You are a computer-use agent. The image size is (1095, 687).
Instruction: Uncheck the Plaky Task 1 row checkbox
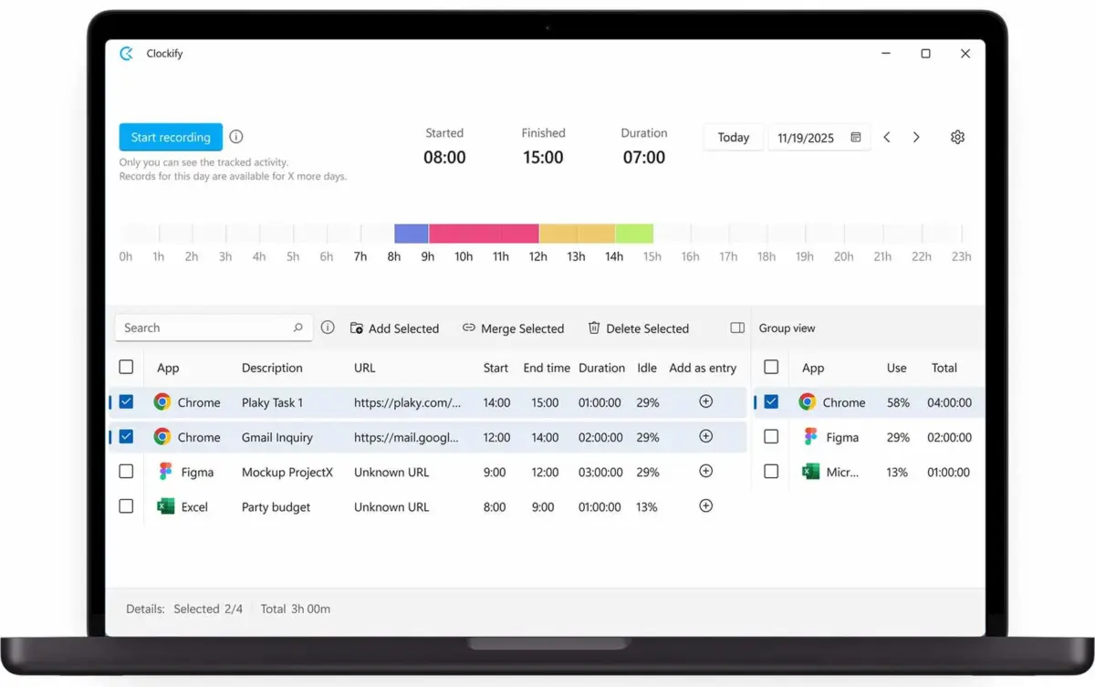coord(126,401)
